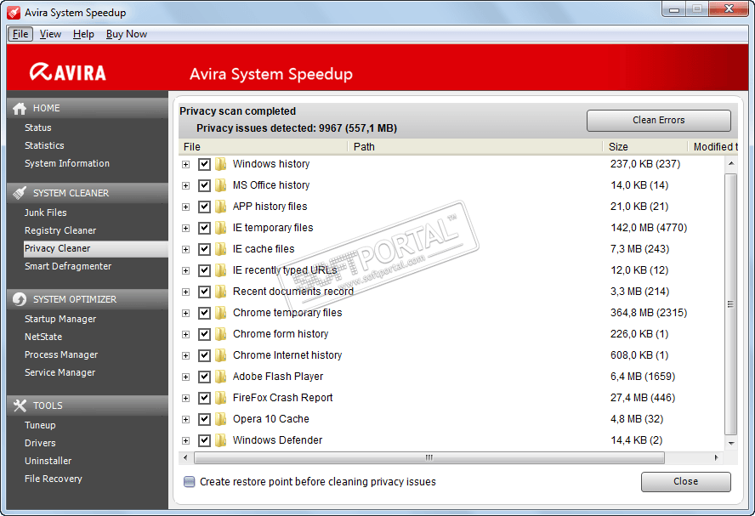Click the Home house icon in sidebar

click(20, 109)
